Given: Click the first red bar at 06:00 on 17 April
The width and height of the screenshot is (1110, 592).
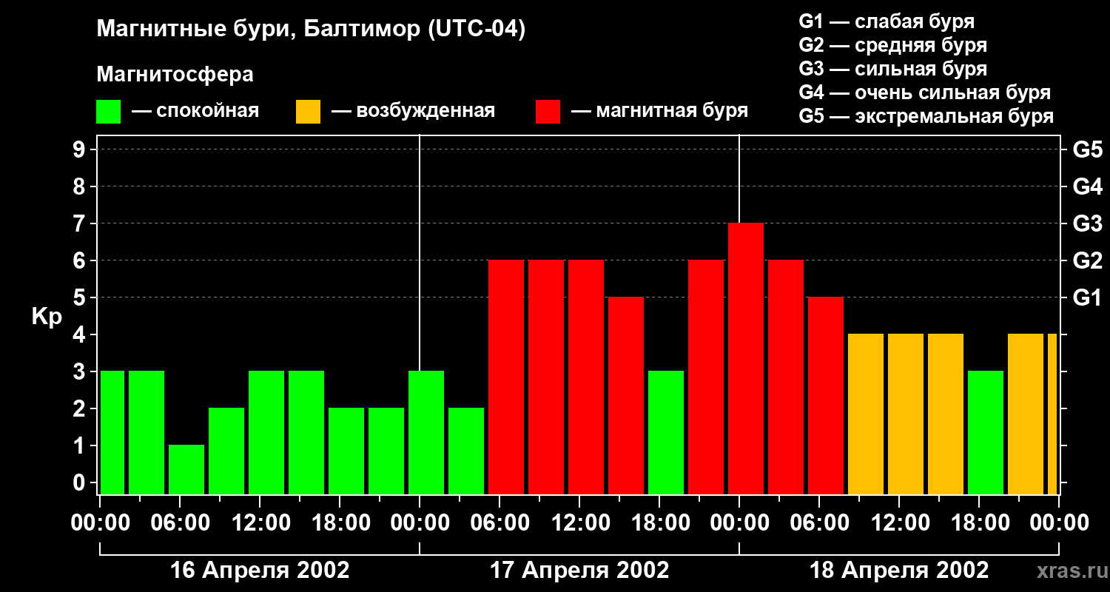Looking at the screenshot, I should click(x=506, y=377).
